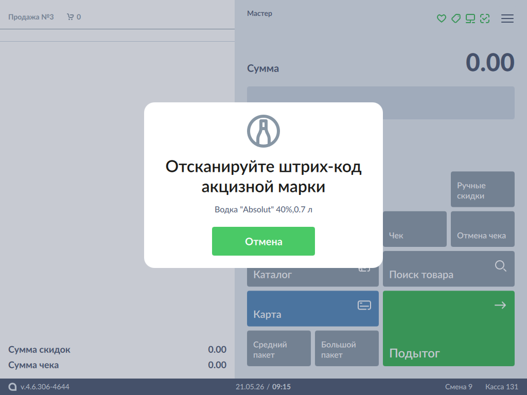The image size is (527, 395).
Task: Click the scan check status icon
Action: [485, 19]
